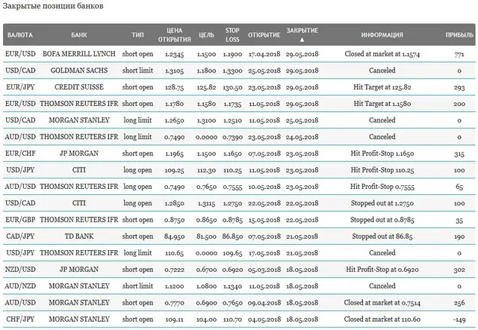Select BOFA MERRILL LYNCH bank cell
This screenshot has width=478, height=330.
79,54
